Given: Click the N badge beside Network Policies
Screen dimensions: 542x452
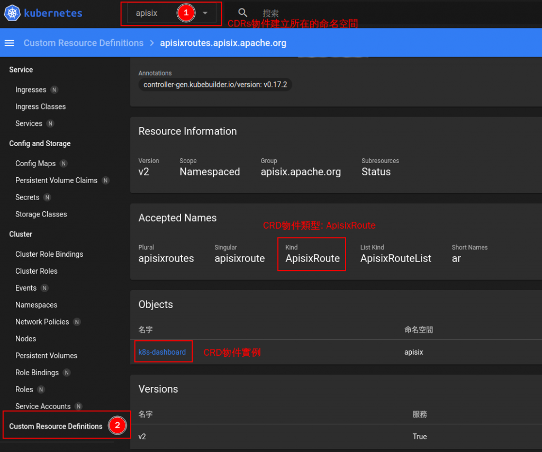Looking at the screenshot, I should [77, 322].
